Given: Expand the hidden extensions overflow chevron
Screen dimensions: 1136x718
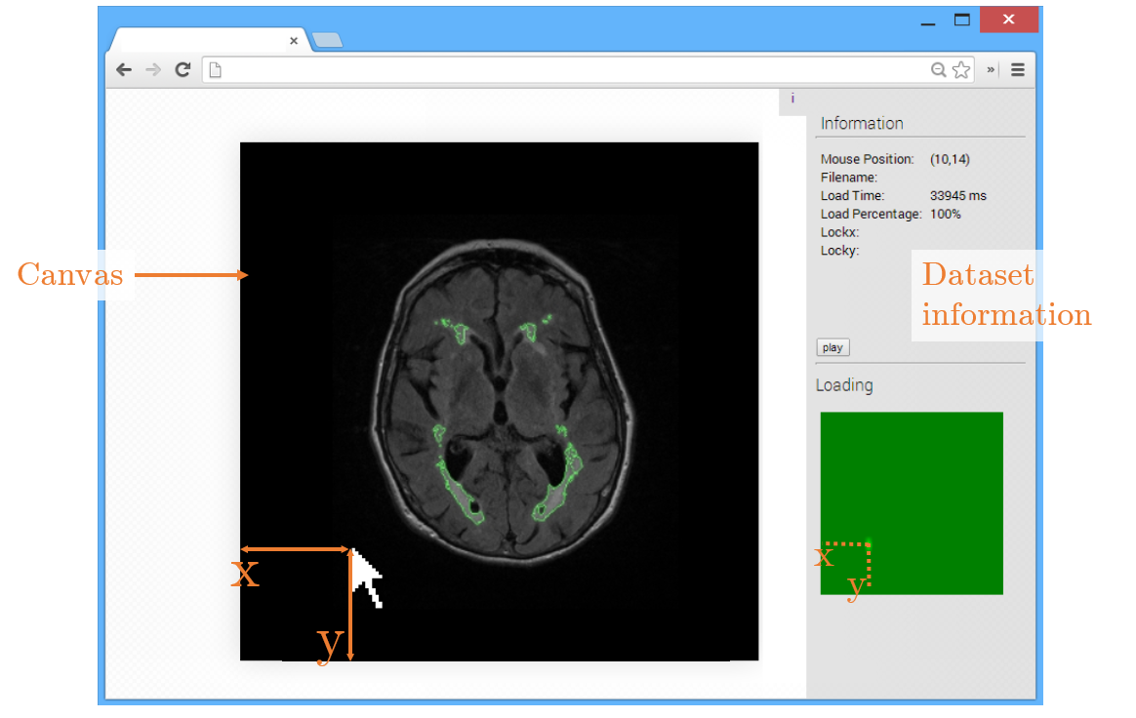Looking at the screenshot, I should tap(991, 69).
